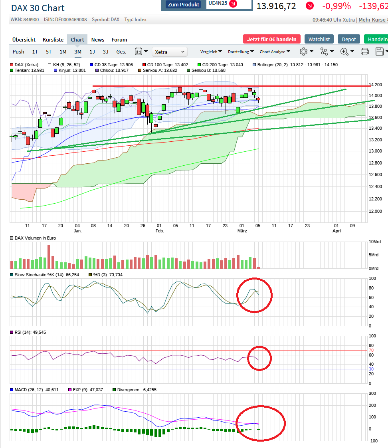Screen dimensions: 388x448
Task: Toggle the 1J time range
Action: (x=92, y=52)
